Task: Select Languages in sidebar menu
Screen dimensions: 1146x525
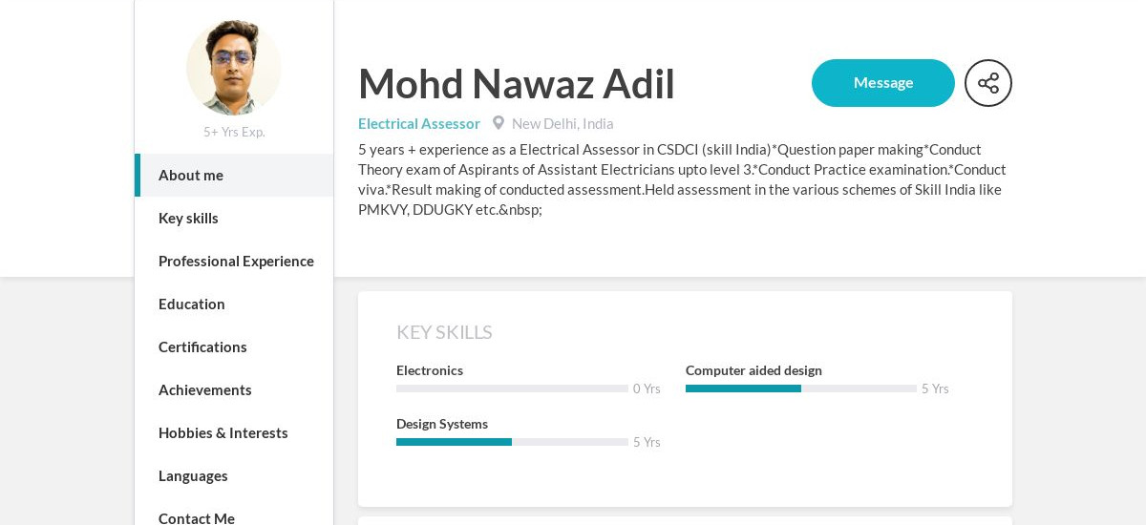Action: (234, 475)
